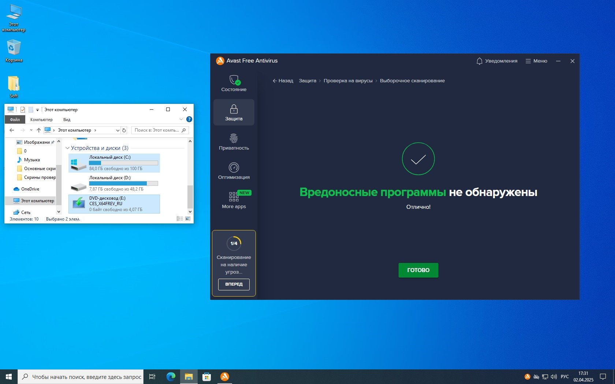Click the Explorer search field
This screenshot has height=384, width=615.
pos(157,130)
